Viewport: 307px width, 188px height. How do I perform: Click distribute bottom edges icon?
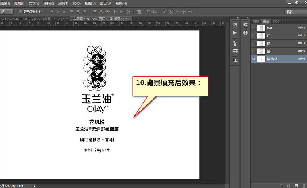click(x=107, y=12)
